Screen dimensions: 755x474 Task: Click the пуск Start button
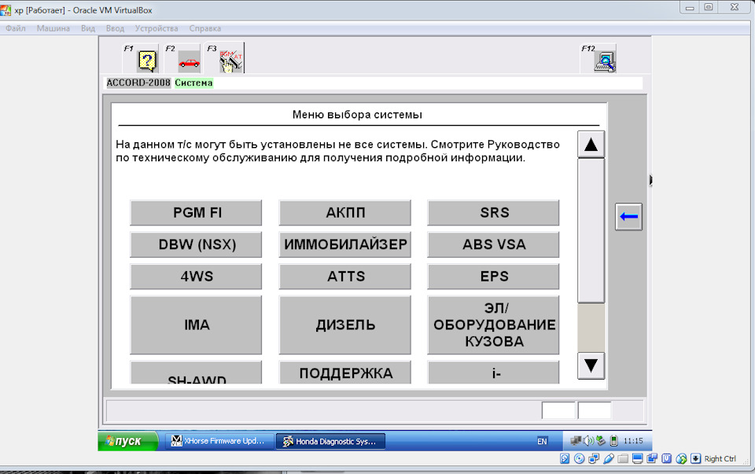128,441
